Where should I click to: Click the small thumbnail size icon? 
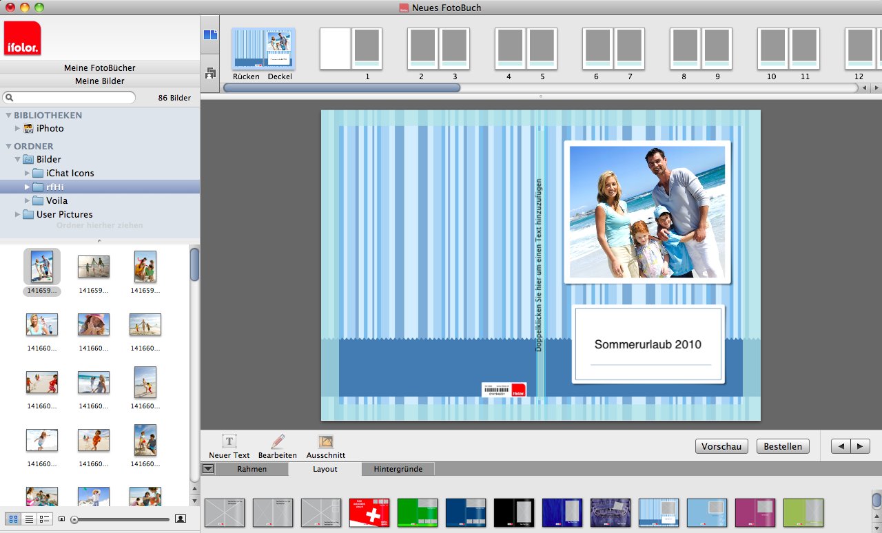[61, 519]
